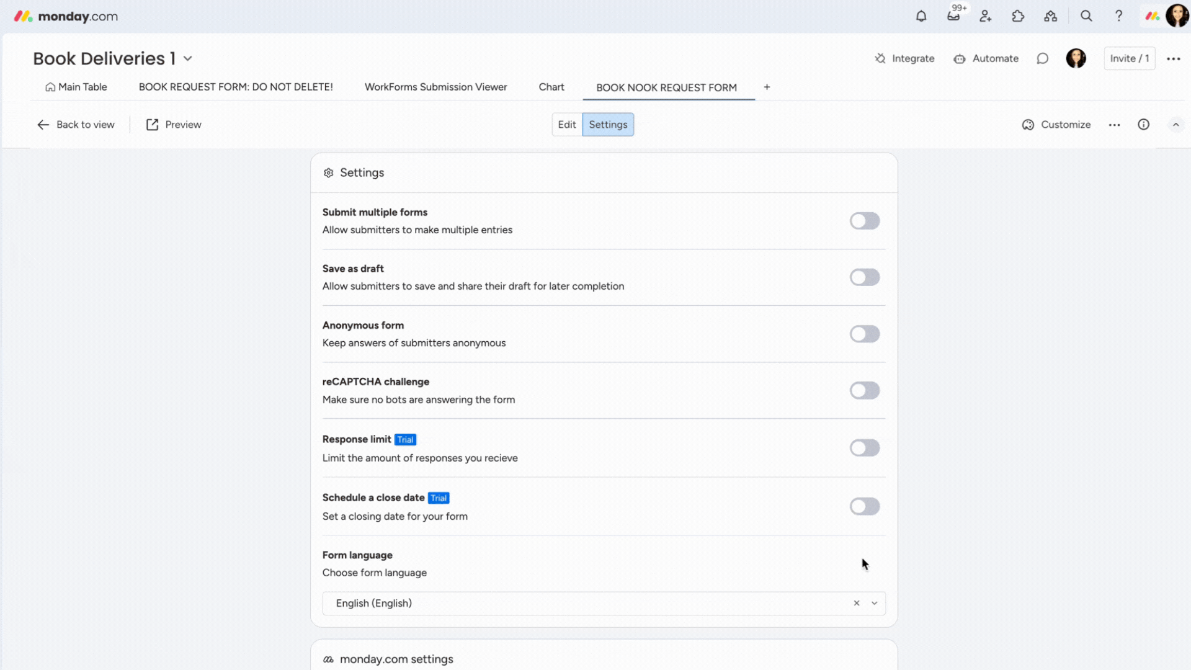The width and height of the screenshot is (1191, 670).
Task: Click the board owner avatar beside Invite
Action: 1076,58
